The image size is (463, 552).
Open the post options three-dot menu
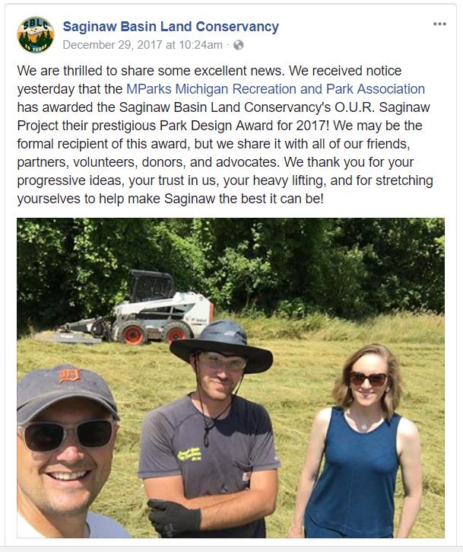click(x=439, y=24)
